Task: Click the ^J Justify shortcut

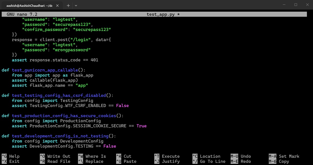Action: (x=167, y=161)
